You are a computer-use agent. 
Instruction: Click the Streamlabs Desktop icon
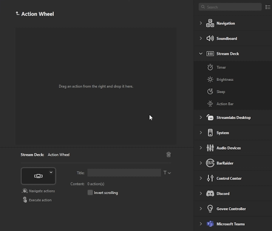(210, 117)
